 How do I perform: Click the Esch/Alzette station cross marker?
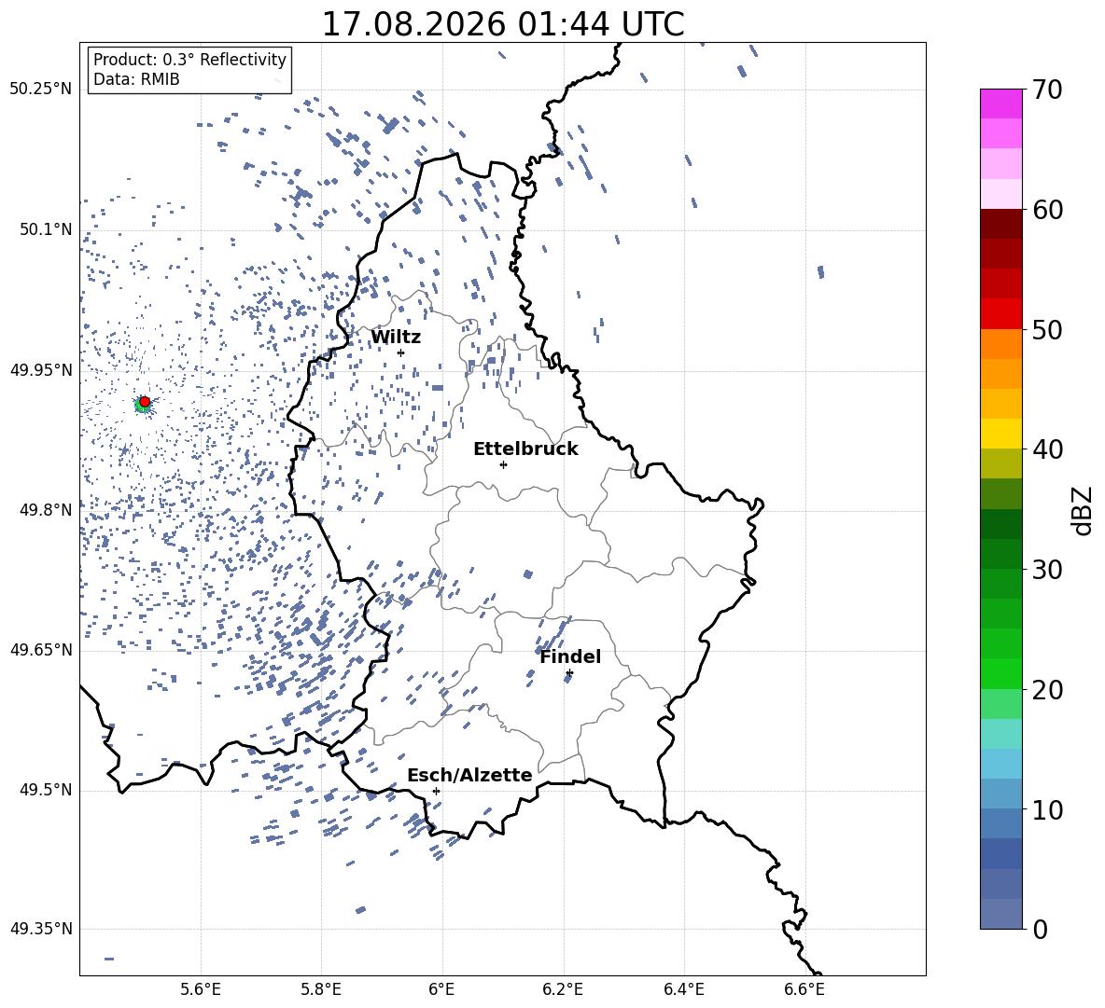(x=436, y=791)
